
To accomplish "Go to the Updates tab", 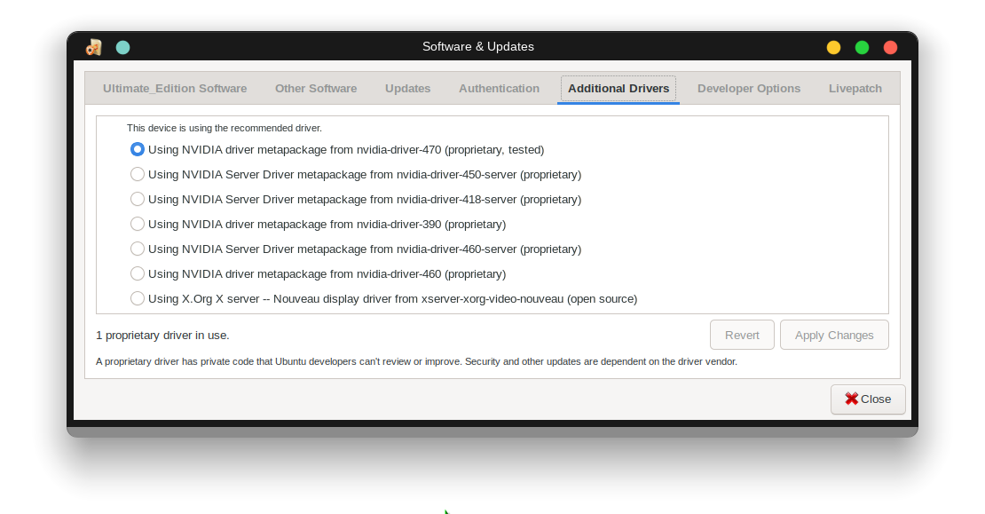I will click(408, 89).
